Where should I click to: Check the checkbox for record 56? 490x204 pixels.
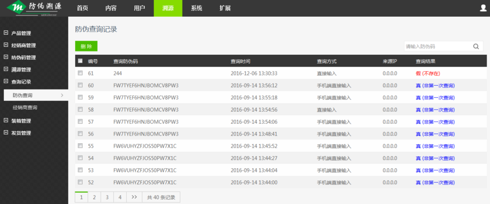[81, 133]
